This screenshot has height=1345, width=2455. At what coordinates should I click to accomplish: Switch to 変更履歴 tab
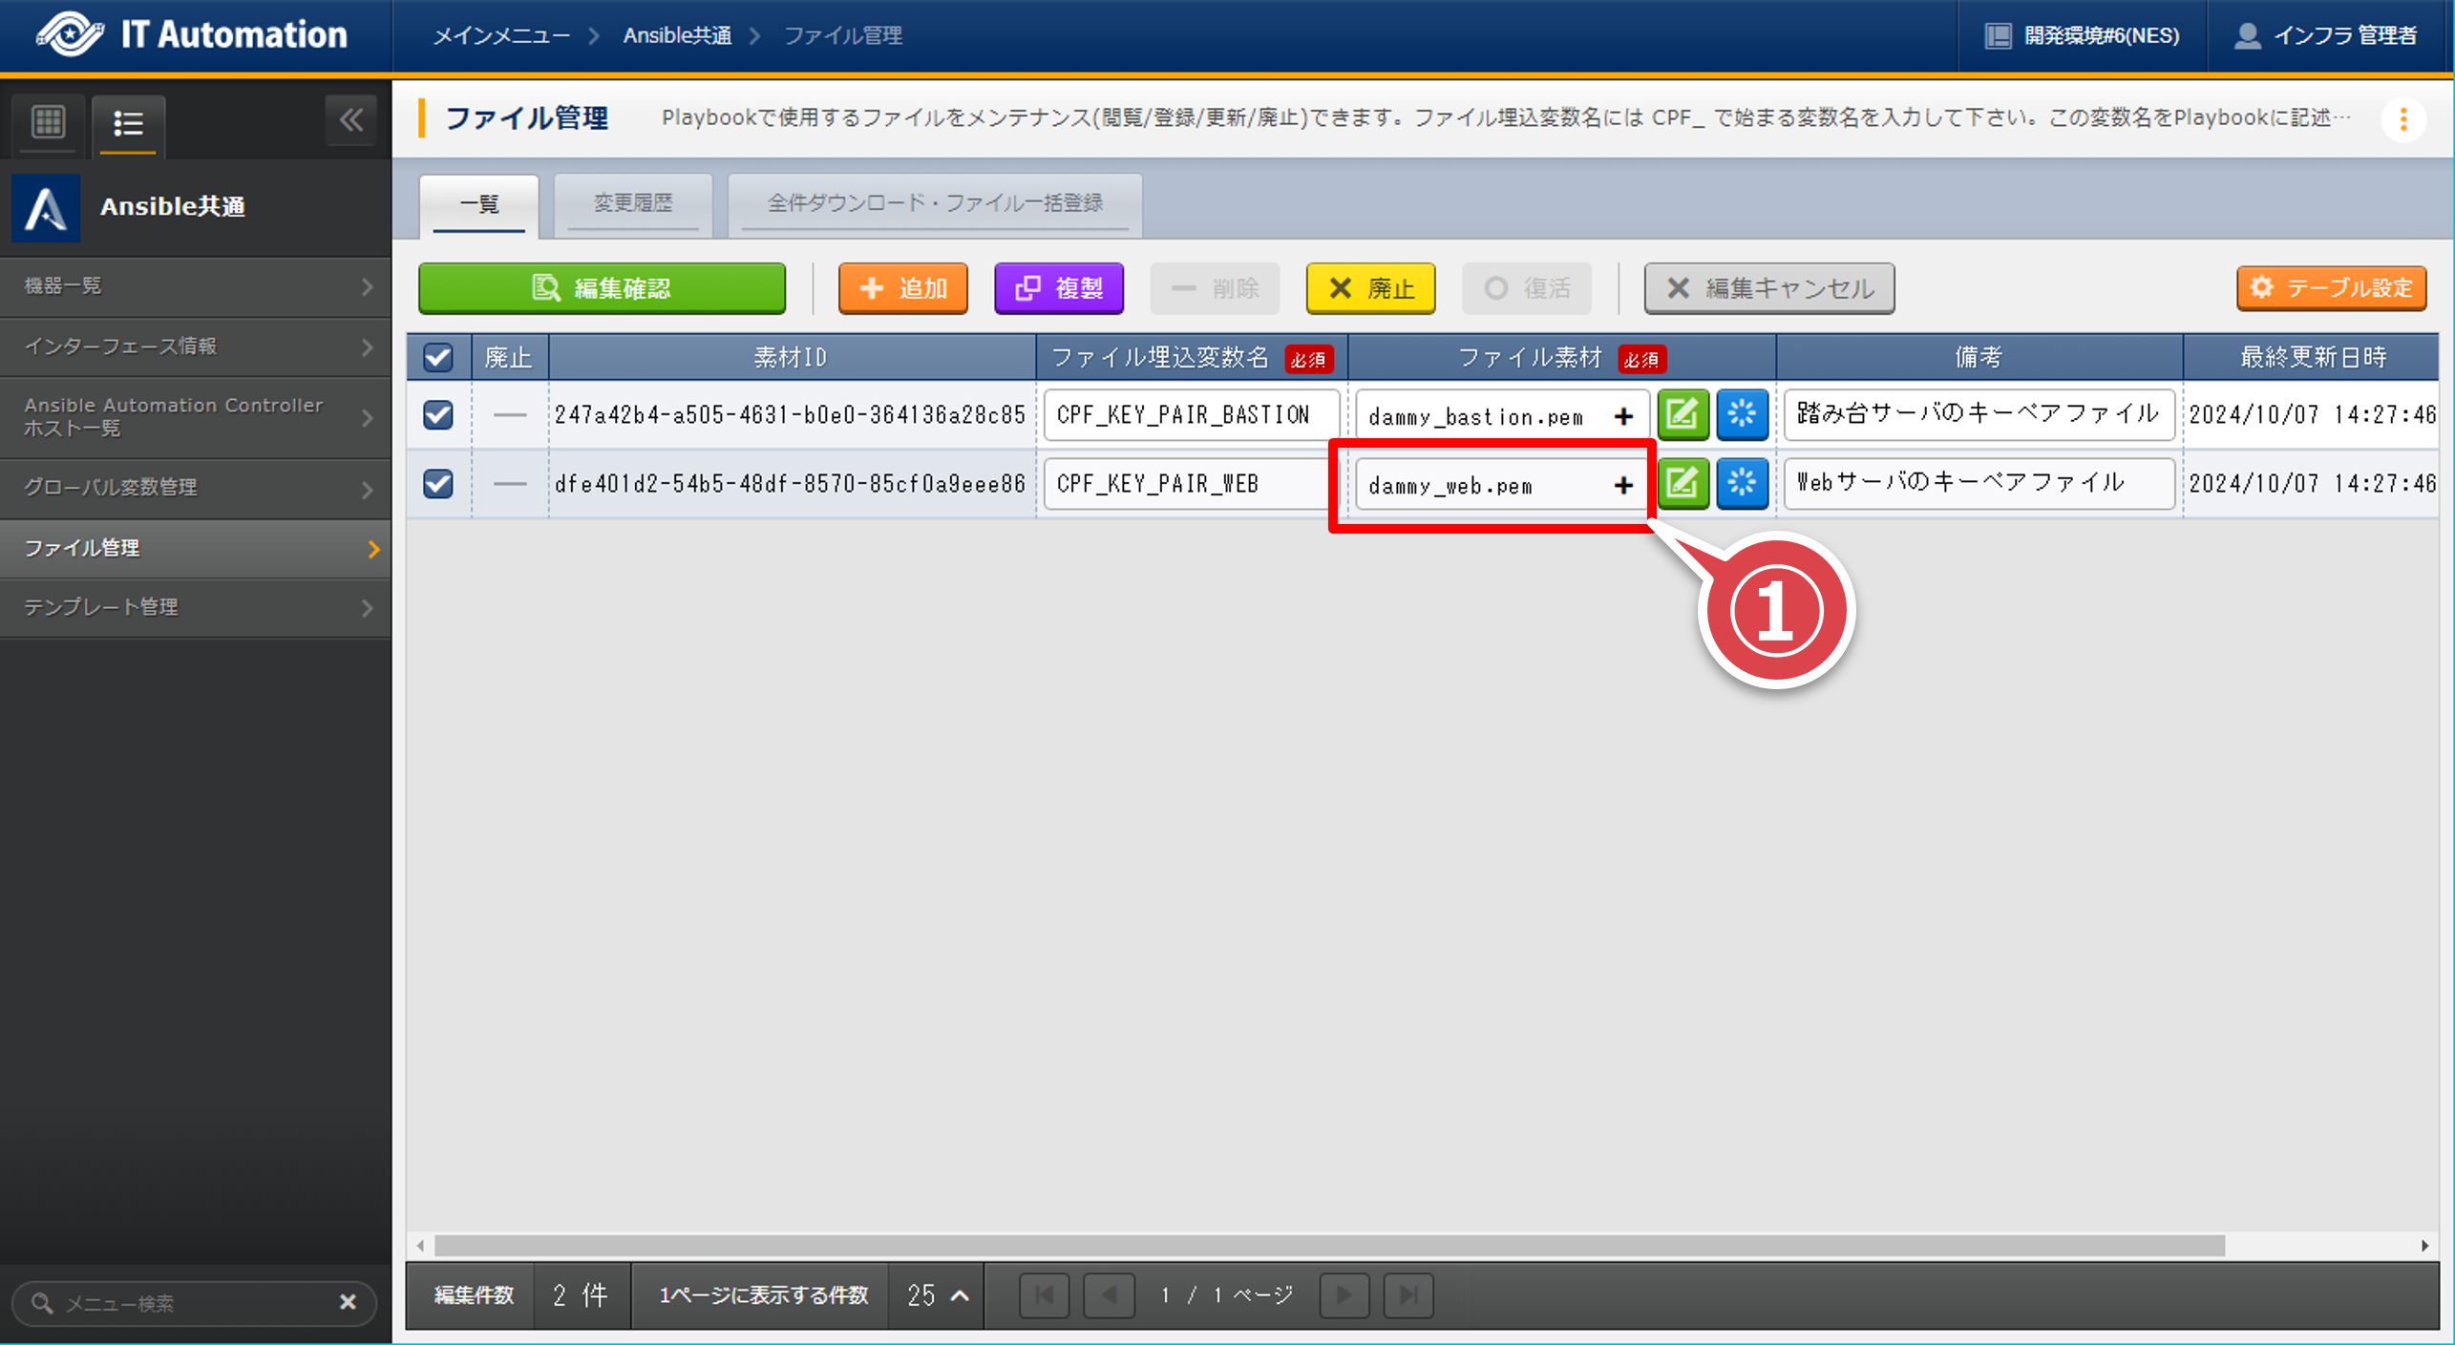[633, 203]
